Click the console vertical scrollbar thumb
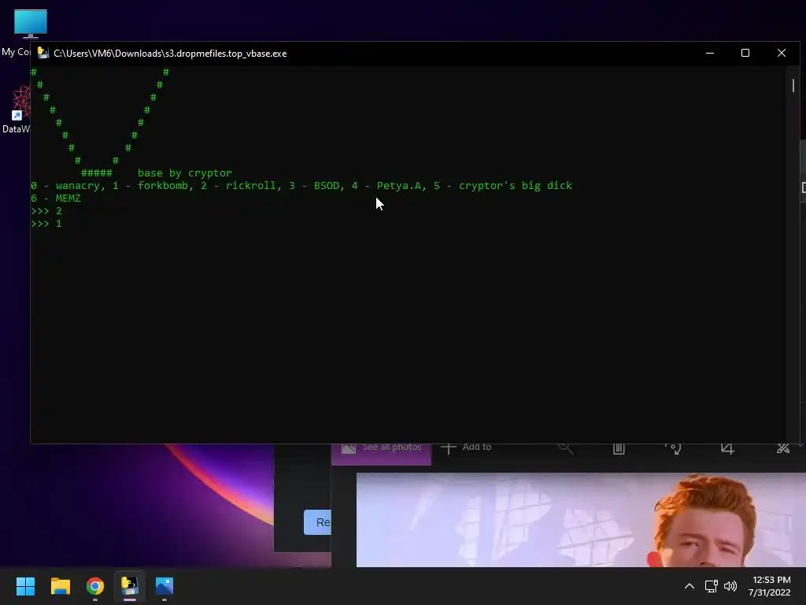The width and height of the screenshot is (806, 605). 793,85
